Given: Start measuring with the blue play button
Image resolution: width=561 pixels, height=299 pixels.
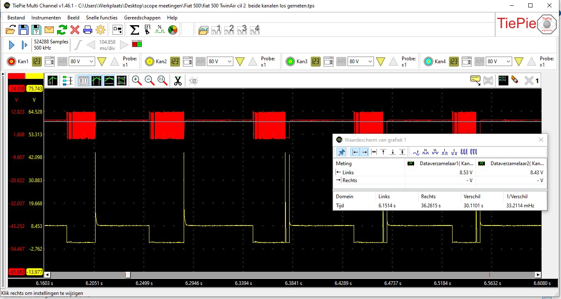Looking at the screenshot, I should pos(12,45).
